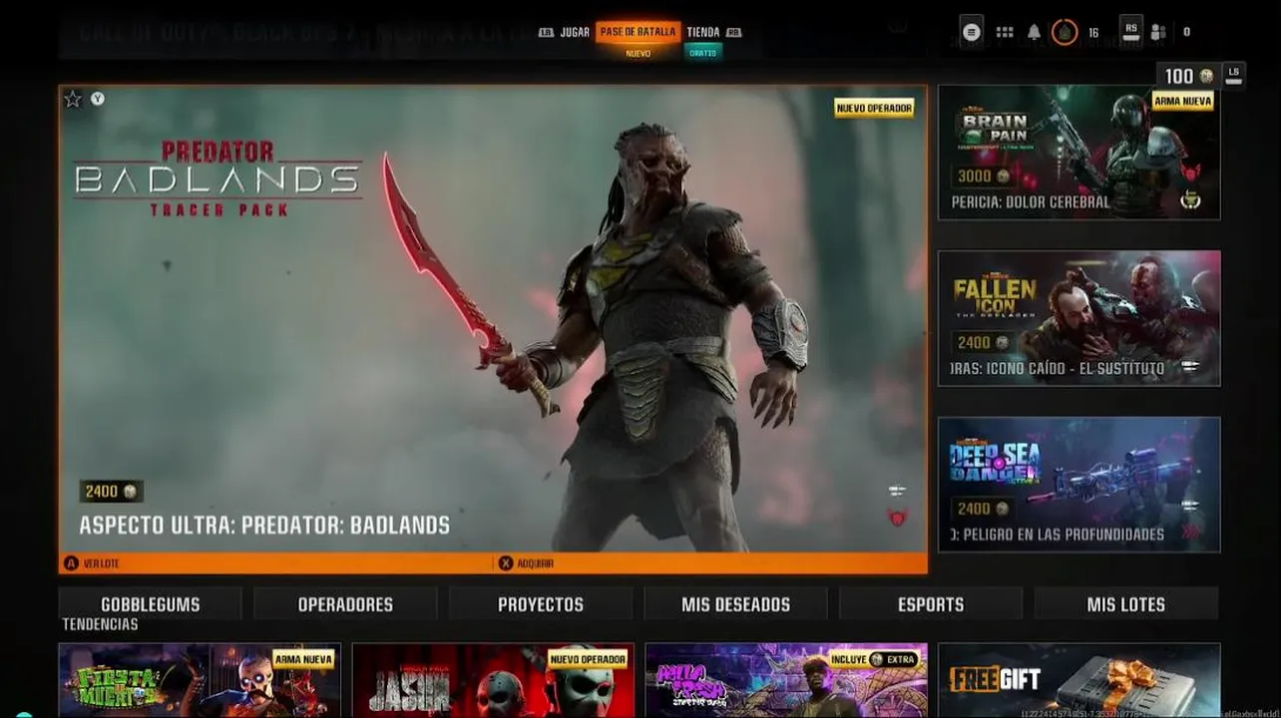Click the Nuevo label under Pase de Batalla
This screenshot has height=718, width=1281.
[x=639, y=53]
